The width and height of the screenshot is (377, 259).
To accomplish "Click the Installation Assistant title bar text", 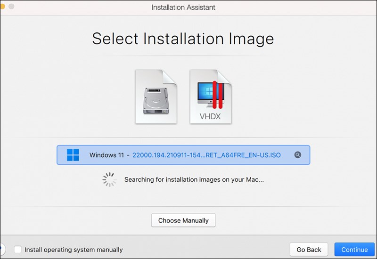I will pos(183,7).
